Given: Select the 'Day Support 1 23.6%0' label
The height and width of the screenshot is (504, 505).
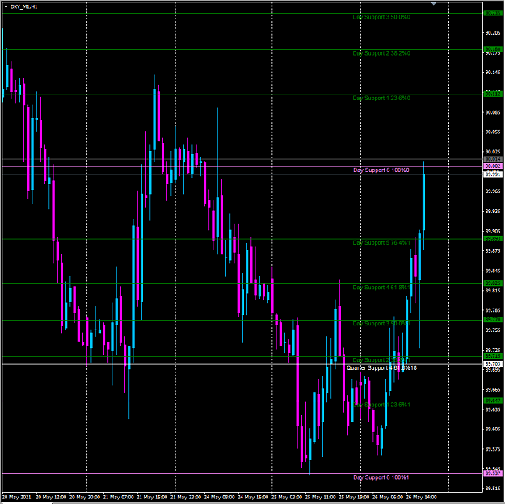Looking at the screenshot, I should tap(381, 99).
